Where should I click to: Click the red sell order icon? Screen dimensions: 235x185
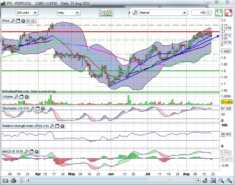coord(228,13)
